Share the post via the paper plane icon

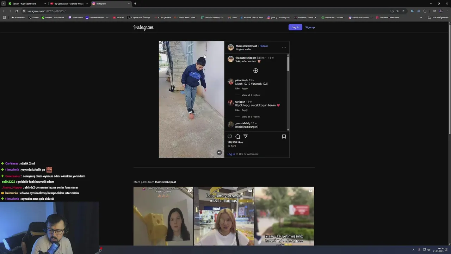pos(246,137)
